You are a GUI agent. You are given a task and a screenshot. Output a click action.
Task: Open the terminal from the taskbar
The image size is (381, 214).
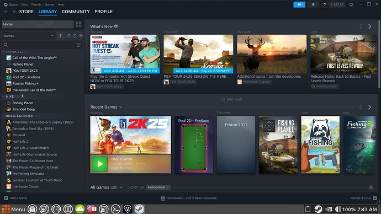[115, 209]
